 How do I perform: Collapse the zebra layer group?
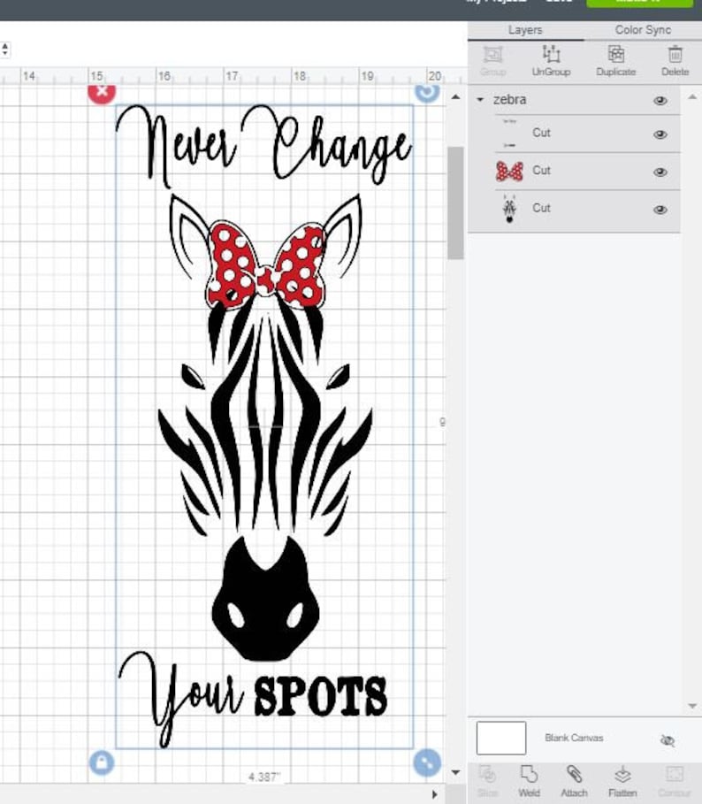[x=480, y=99]
